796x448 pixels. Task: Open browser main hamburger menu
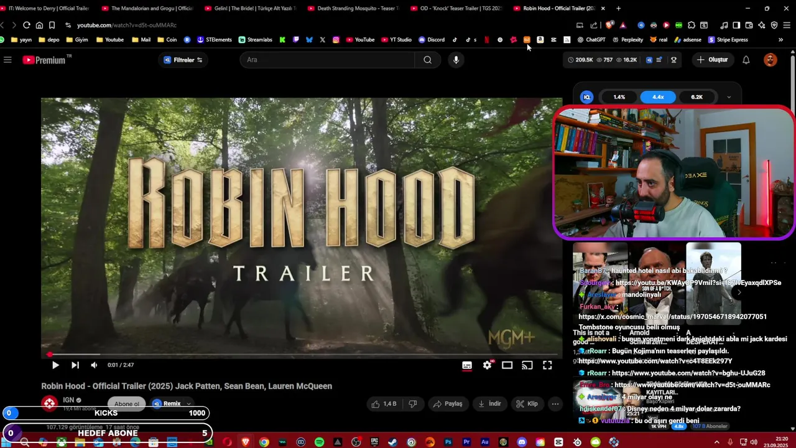(787, 25)
